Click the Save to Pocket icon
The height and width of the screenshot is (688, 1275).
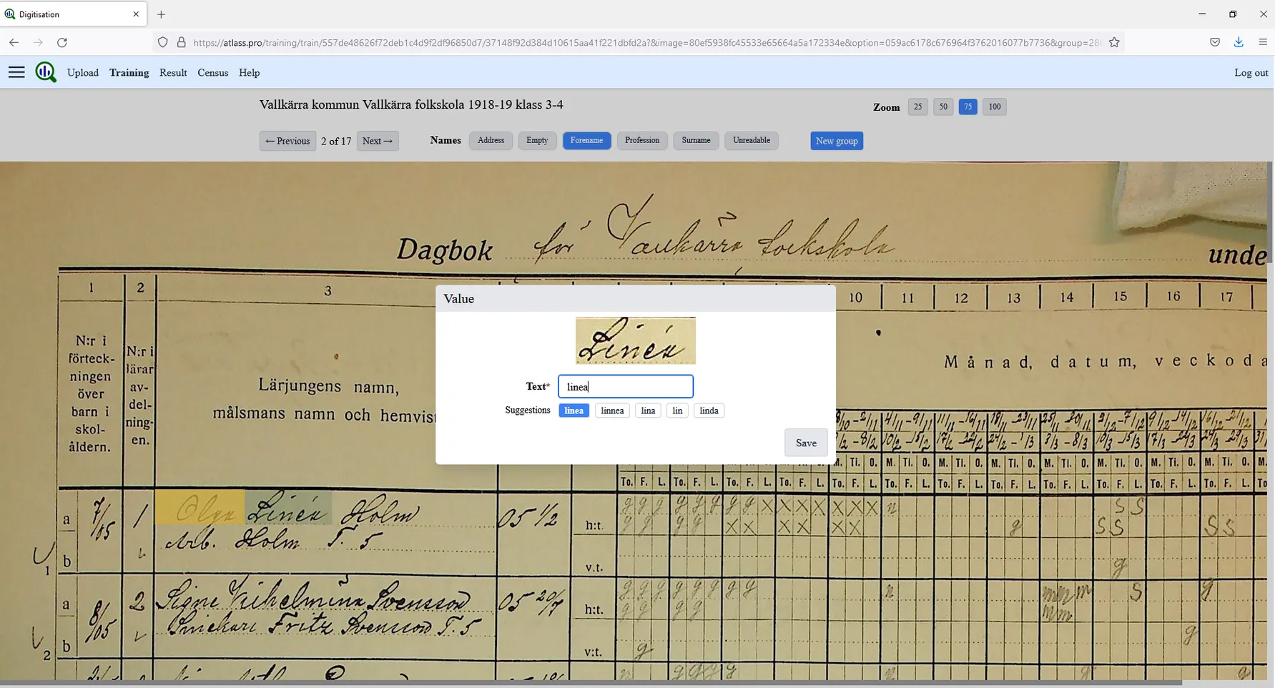1215,42
